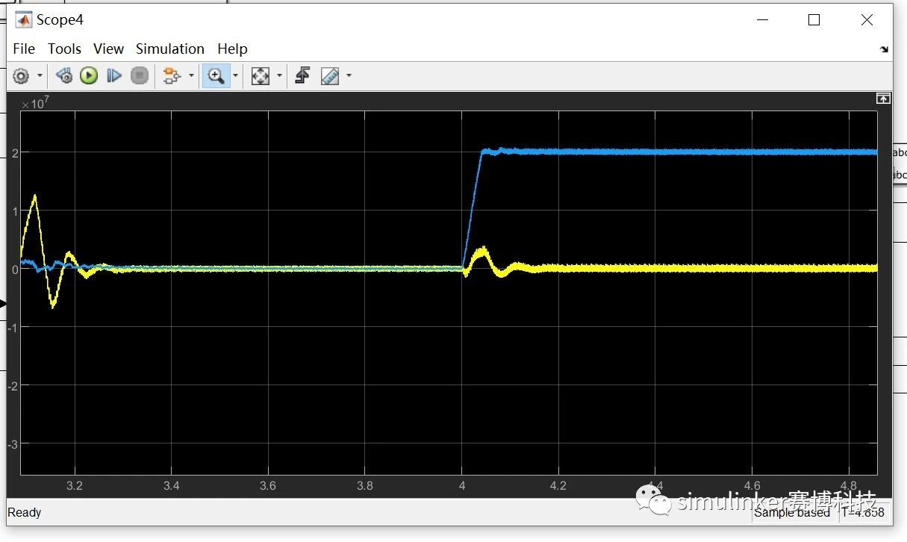This screenshot has width=907, height=542.
Task: Click the x-axis tick label 3.8
Action: click(x=364, y=485)
